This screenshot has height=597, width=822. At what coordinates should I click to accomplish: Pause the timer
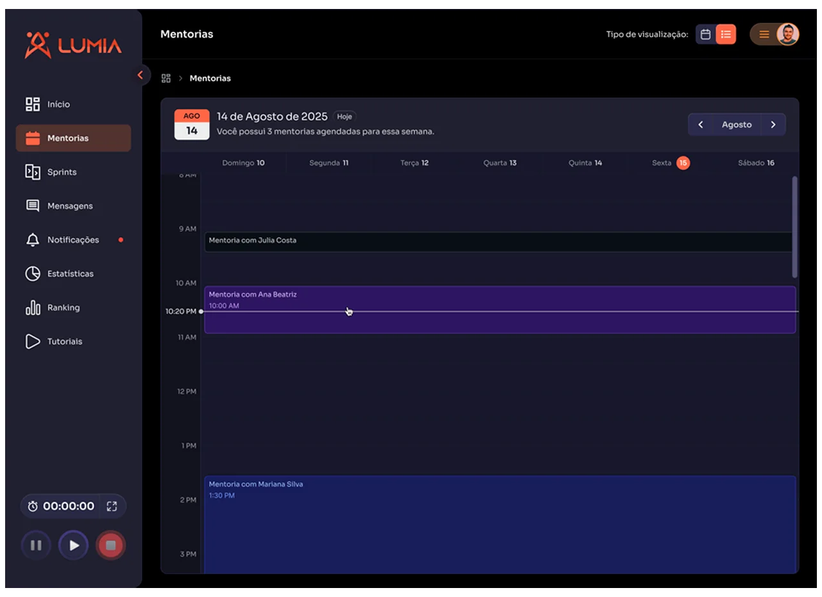coord(36,546)
